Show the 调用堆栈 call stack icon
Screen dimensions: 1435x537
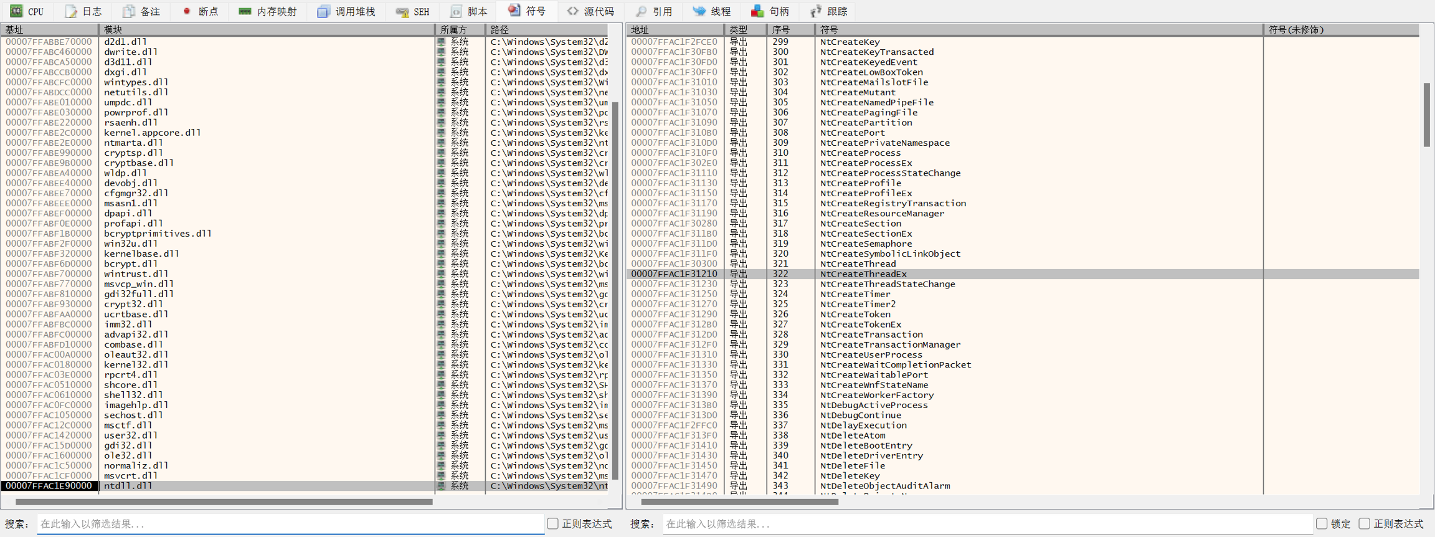point(323,11)
